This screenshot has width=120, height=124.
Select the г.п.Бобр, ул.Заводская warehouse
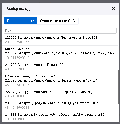pos(59,94)
